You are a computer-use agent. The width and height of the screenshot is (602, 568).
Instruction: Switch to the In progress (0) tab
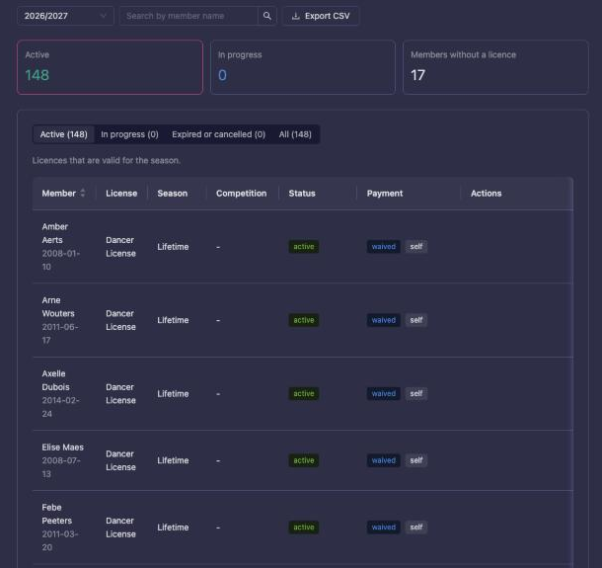coord(129,134)
